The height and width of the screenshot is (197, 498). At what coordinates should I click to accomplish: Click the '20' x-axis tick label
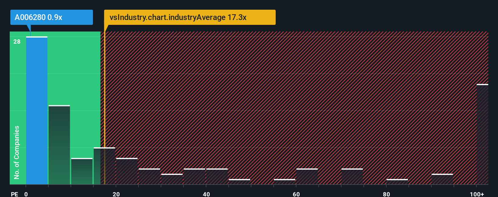(116, 194)
